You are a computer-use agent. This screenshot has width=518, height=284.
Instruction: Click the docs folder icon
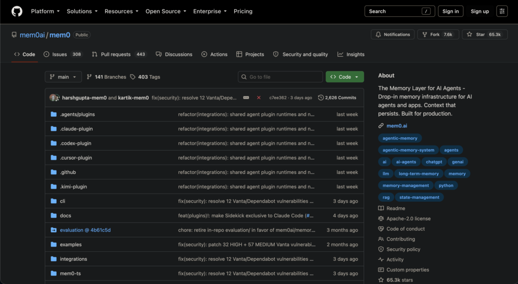coord(54,215)
